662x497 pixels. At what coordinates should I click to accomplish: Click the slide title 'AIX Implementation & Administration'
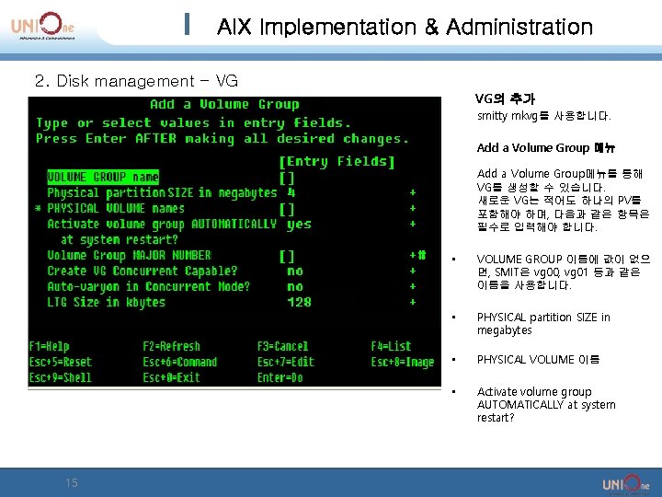point(405,27)
